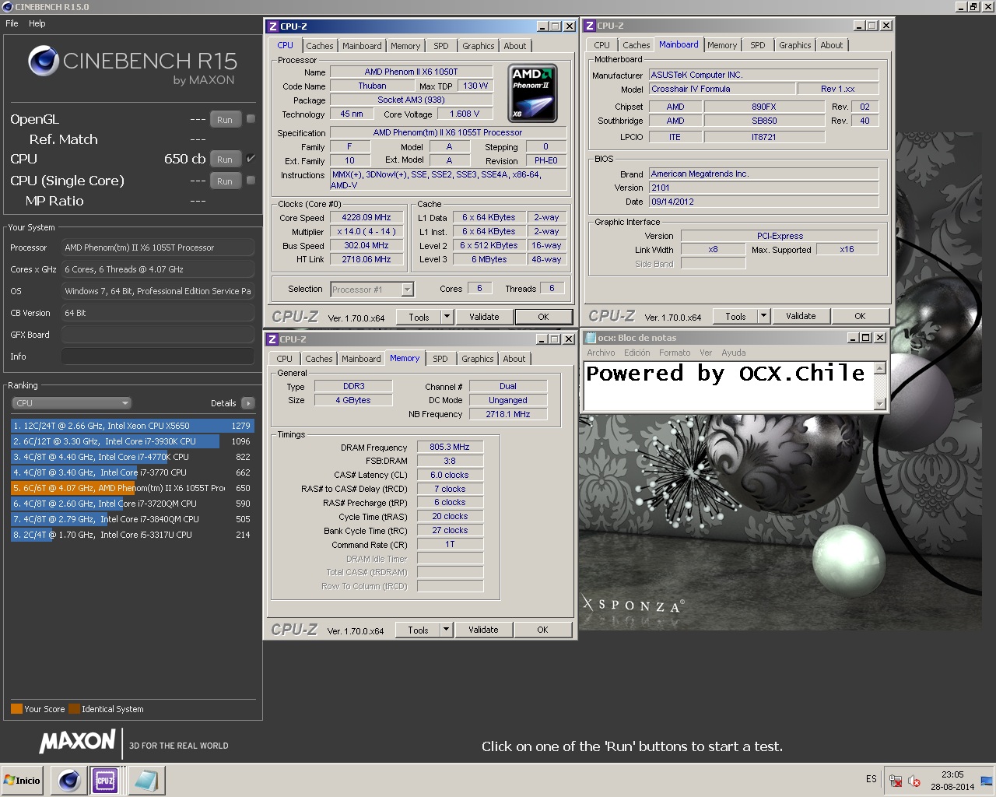Click the network tray icon with red X
This screenshot has width=996, height=797.
[896, 781]
